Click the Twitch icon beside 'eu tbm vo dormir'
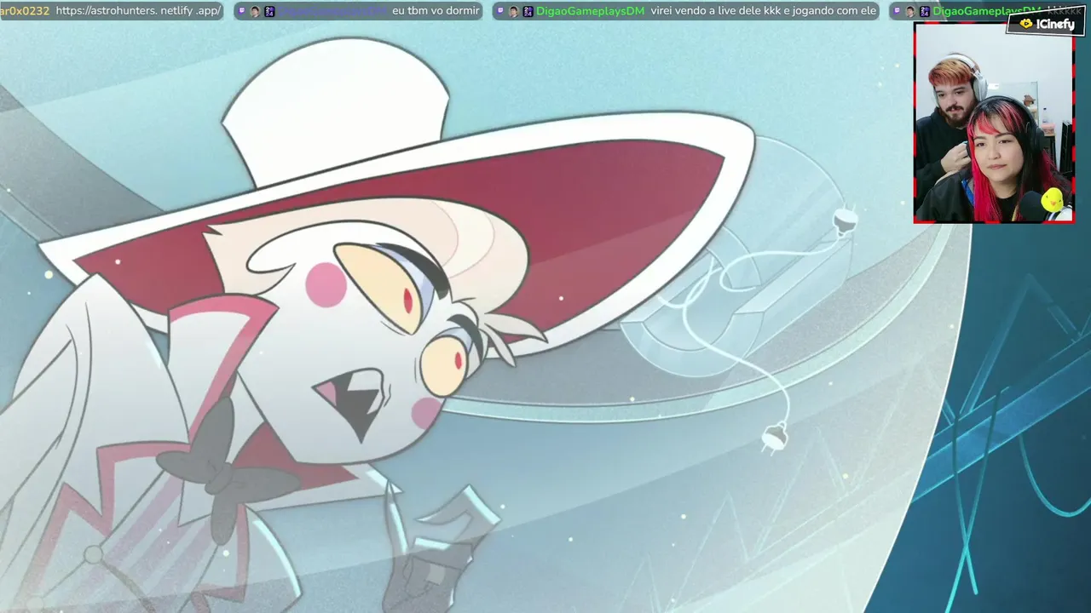The width and height of the screenshot is (1091, 613). click(242, 11)
